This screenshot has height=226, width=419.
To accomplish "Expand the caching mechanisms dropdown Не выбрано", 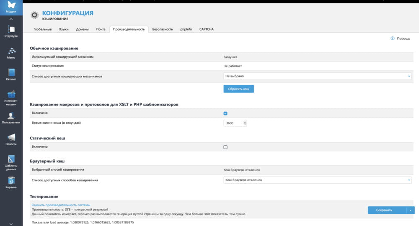I will (x=318, y=77).
